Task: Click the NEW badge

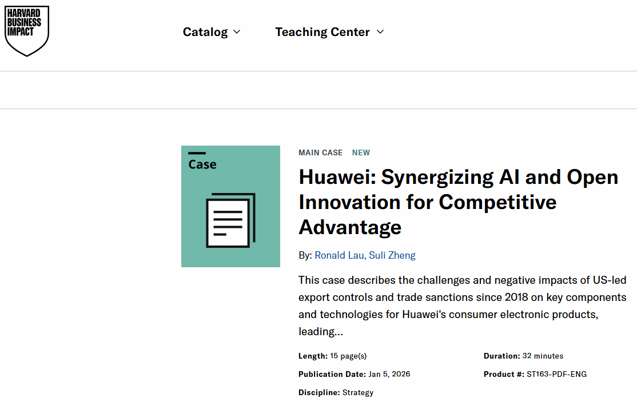Action: (x=361, y=152)
